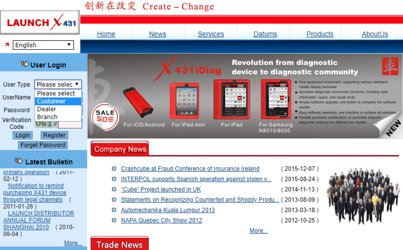Click the bullet icon beside INTERPOL news item
Image resolution: width=403 pixels, height=250 pixels.
pyautogui.click(x=114, y=179)
